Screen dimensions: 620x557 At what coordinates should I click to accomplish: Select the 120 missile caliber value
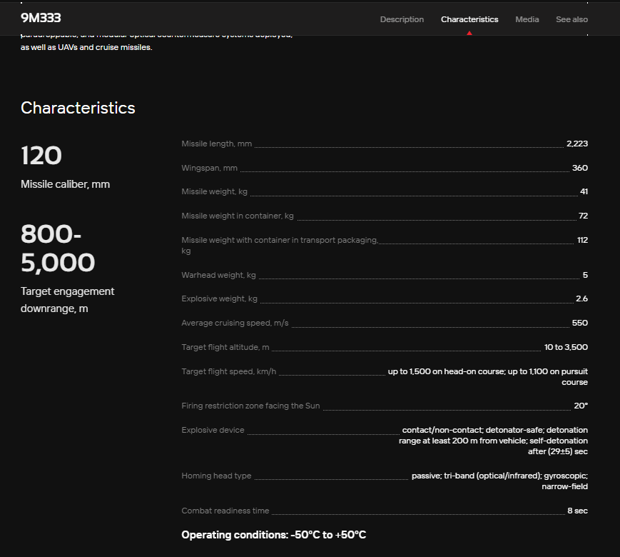tap(41, 155)
